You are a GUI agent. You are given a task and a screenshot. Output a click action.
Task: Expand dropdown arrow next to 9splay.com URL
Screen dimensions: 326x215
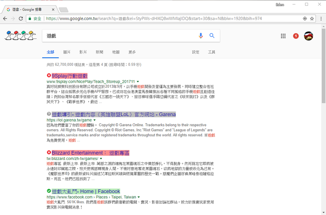tap(138, 82)
